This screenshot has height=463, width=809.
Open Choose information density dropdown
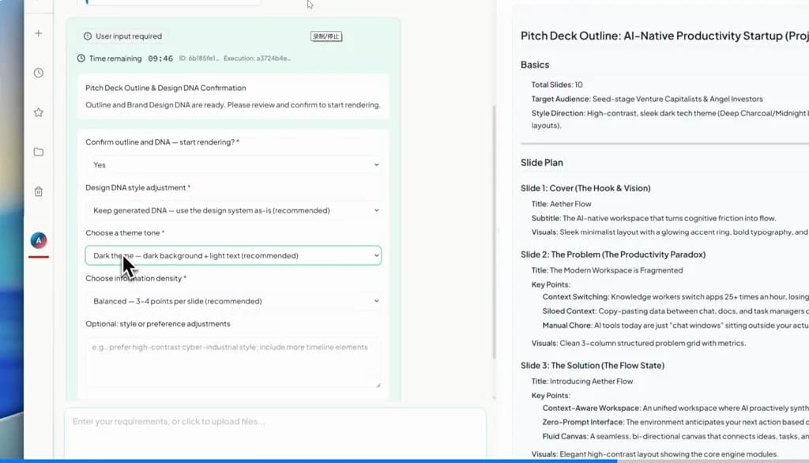233,301
